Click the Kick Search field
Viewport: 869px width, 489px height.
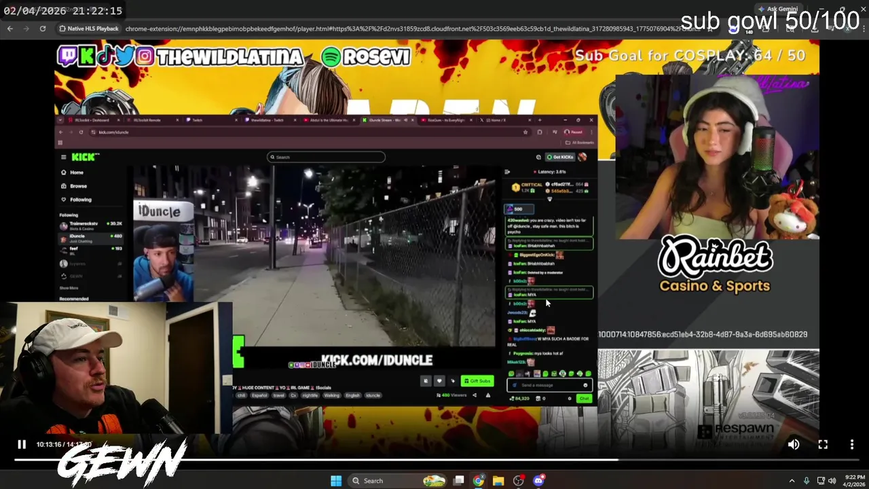326,157
